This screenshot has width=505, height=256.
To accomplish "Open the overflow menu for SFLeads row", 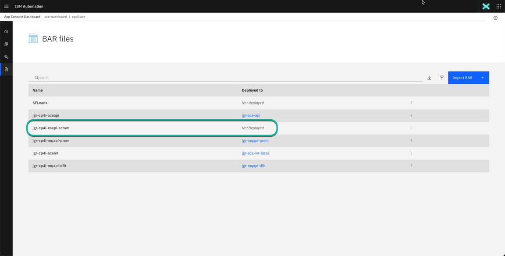I will 411,103.
